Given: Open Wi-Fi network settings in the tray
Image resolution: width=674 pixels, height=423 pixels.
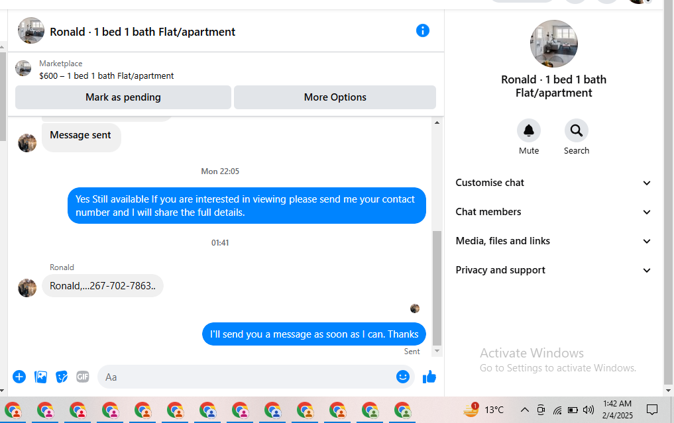Looking at the screenshot, I should [557, 410].
